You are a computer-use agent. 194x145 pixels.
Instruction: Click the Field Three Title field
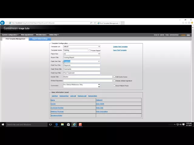[82, 69]
